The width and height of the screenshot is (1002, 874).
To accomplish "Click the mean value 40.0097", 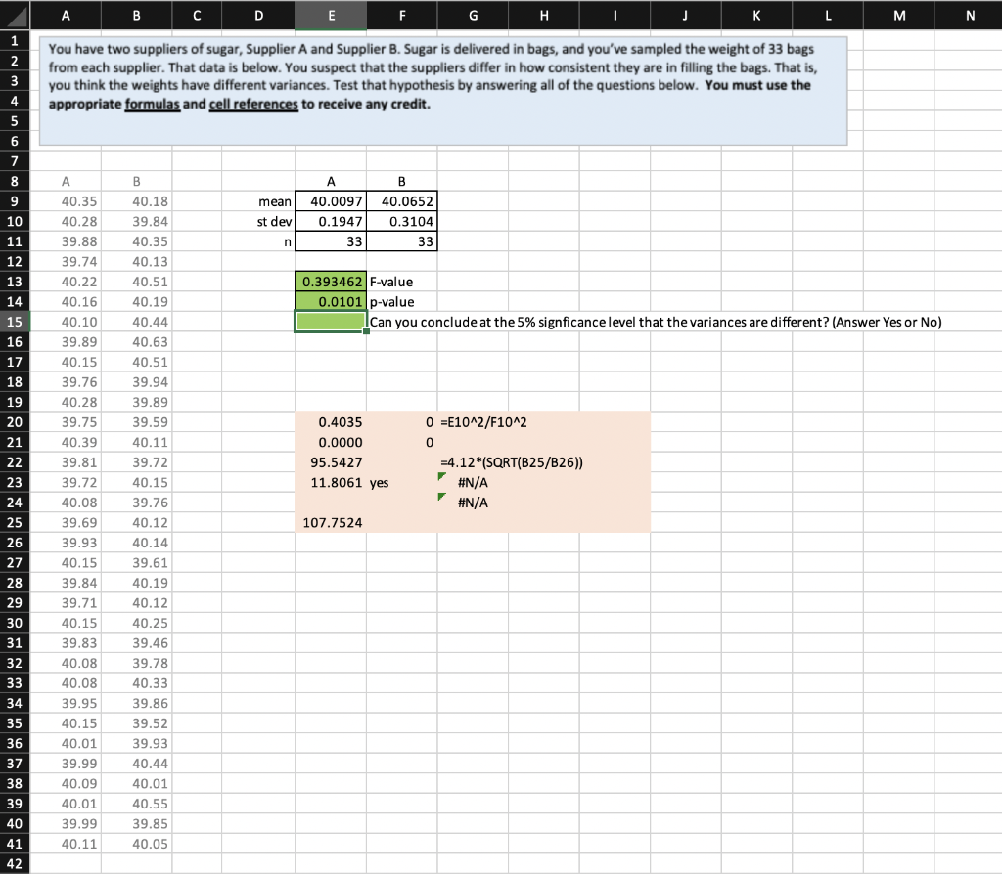I will (331, 201).
